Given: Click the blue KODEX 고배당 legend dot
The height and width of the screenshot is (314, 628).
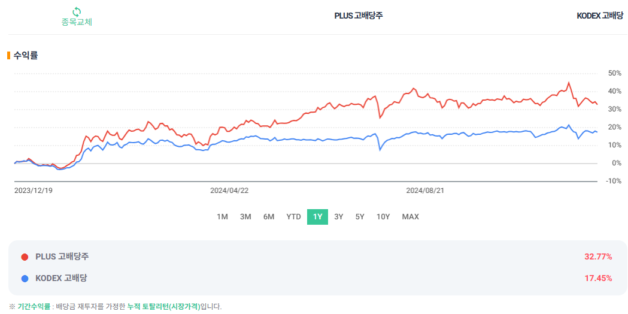Looking at the screenshot, I should (x=25, y=278).
